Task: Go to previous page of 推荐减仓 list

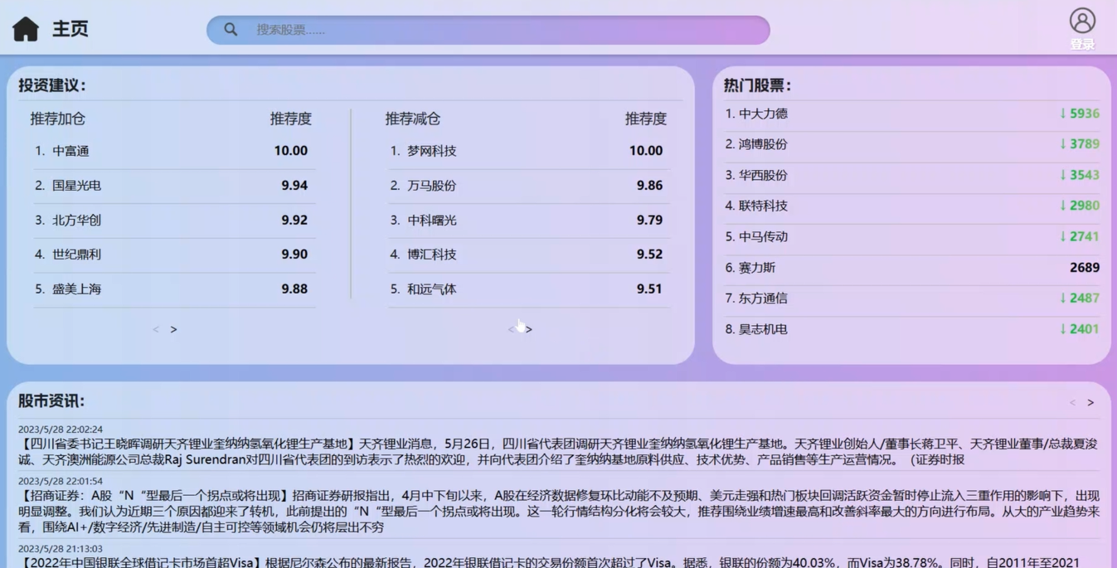Action: [511, 329]
